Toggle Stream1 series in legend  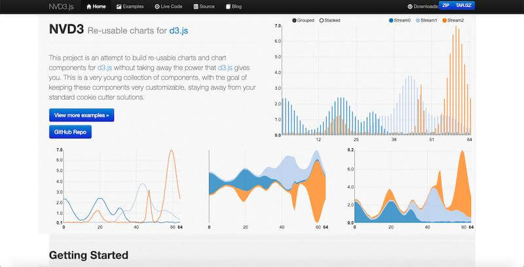tap(426, 20)
